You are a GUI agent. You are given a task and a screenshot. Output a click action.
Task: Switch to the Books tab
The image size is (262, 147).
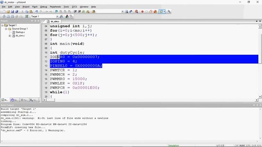[15, 100]
